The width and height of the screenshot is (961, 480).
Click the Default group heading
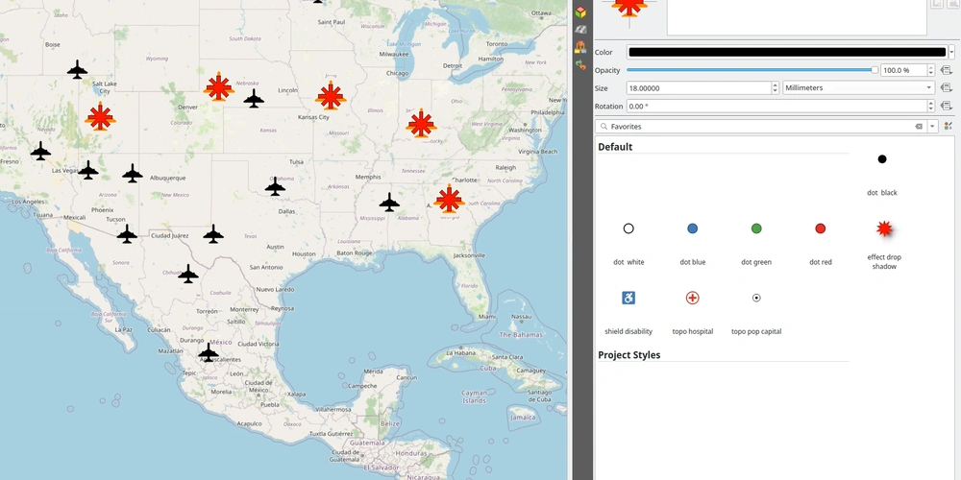click(615, 147)
